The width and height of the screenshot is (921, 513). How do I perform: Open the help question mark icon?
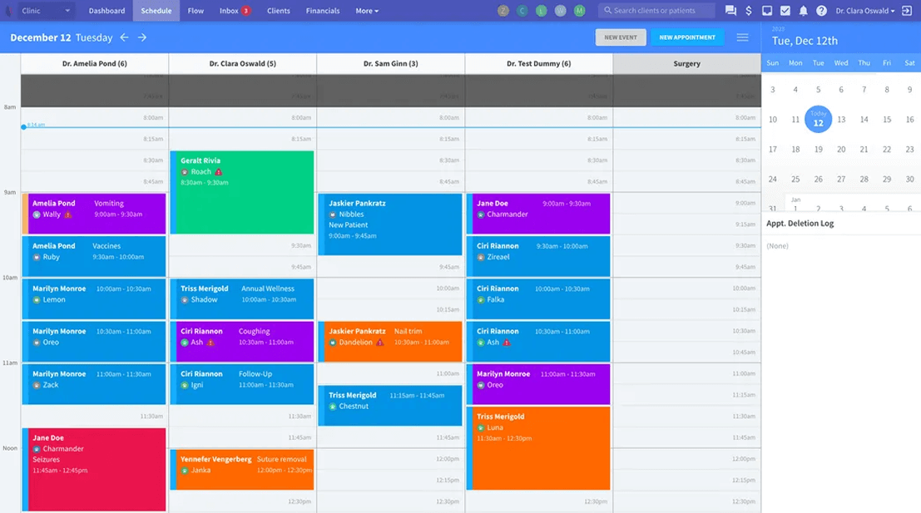pyautogui.click(x=822, y=11)
